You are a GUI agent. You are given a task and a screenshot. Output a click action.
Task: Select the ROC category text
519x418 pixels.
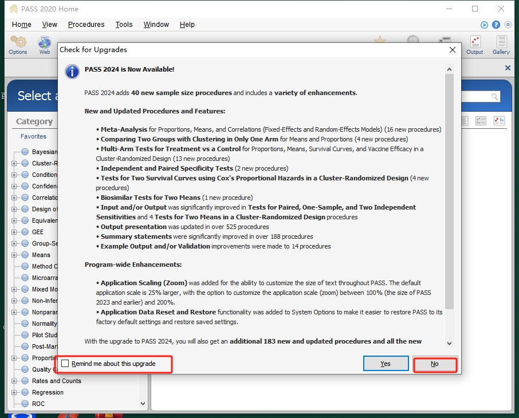38,404
